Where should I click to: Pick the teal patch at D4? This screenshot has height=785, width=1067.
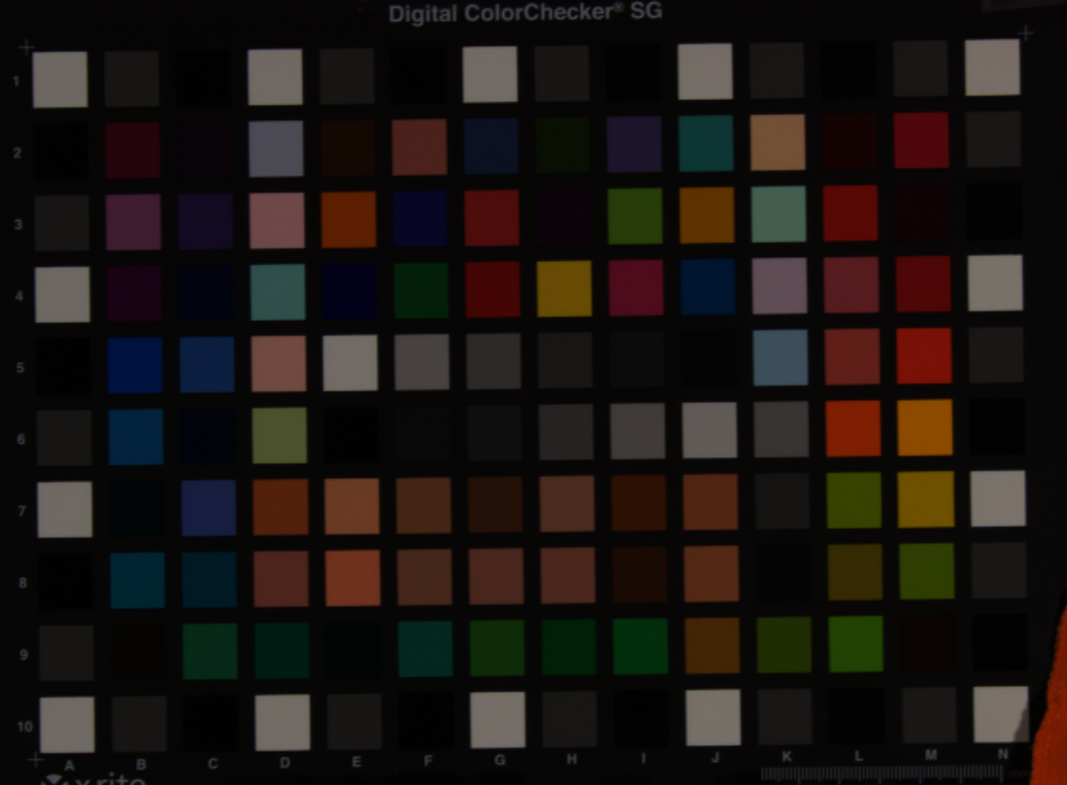pyautogui.click(x=277, y=292)
